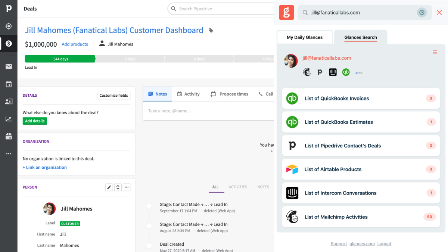Image resolution: width=448 pixels, height=252 pixels.
Task: Click the Intercom icon under jill's email
Action: 333,72
